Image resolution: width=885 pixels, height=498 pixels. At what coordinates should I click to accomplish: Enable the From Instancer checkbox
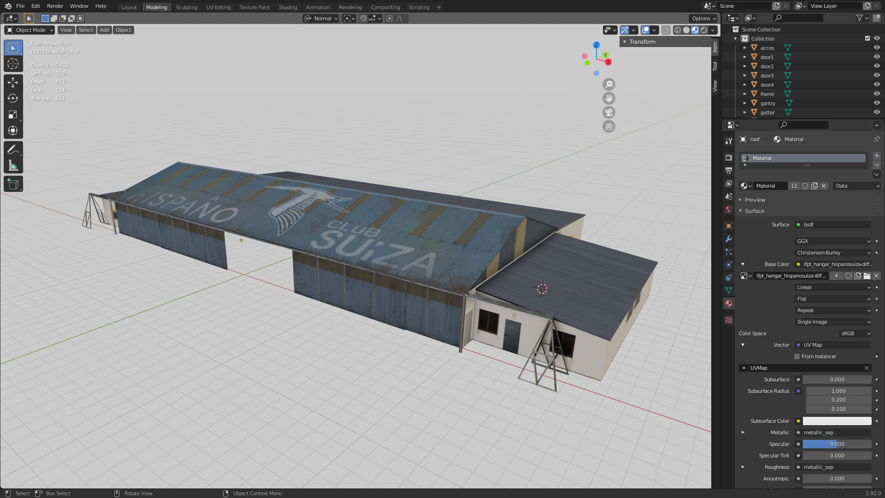pyautogui.click(x=797, y=356)
